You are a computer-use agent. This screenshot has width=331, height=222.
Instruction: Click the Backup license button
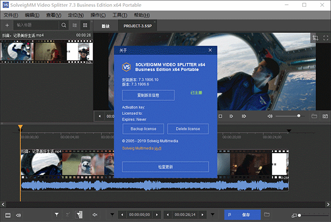coord(143,129)
